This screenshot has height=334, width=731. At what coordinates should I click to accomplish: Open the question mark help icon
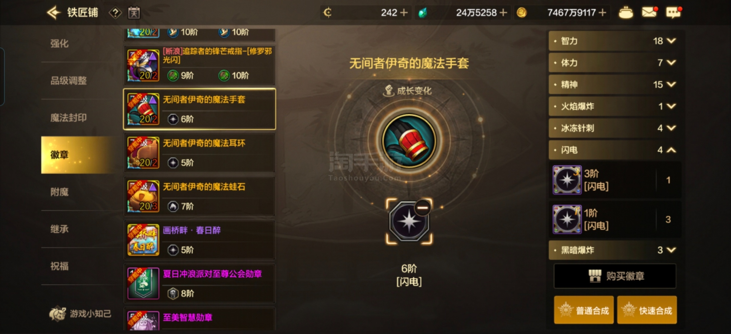pyautogui.click(x=115, y=13)
